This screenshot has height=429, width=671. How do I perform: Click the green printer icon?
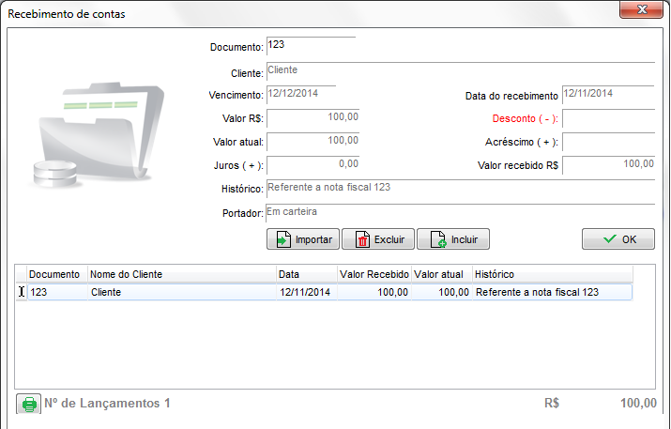pyautogui.click(x=29, y=405)
